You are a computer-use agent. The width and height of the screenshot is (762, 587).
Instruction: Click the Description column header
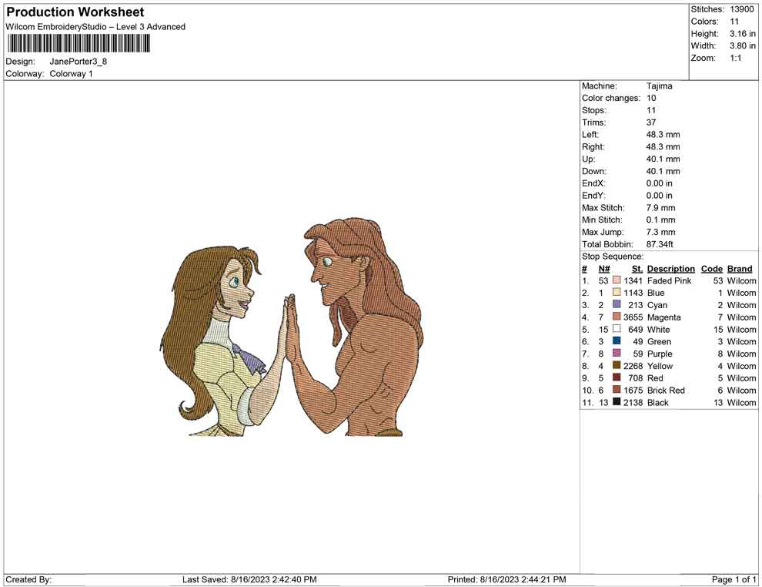pyautogui.click(x=670, y=269)
